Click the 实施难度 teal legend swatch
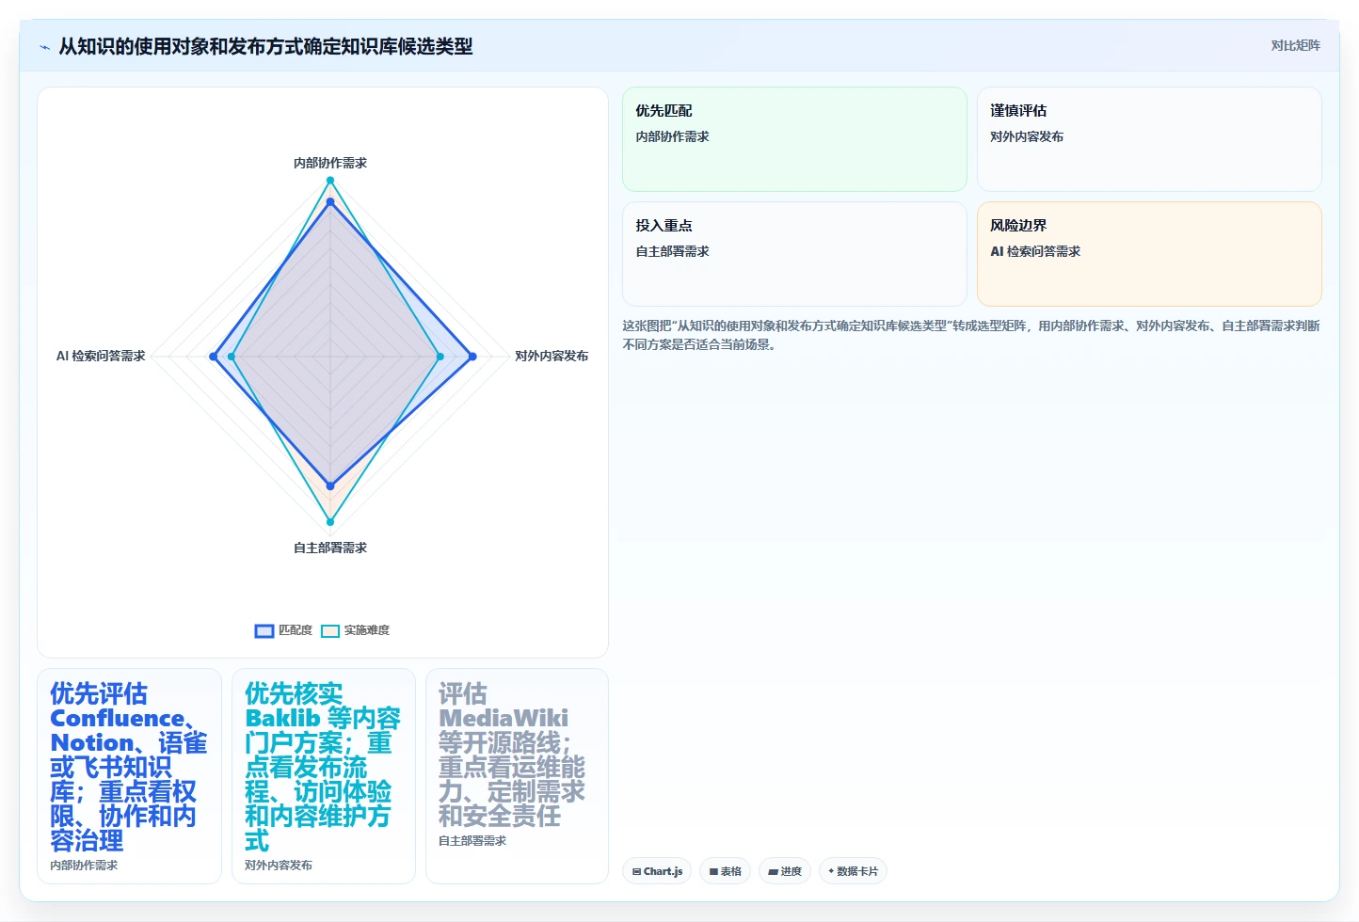 330,630
